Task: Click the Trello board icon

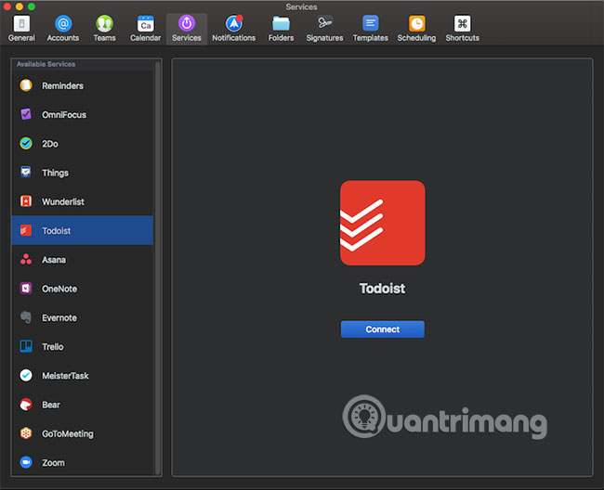Action: tap(26, 346)
